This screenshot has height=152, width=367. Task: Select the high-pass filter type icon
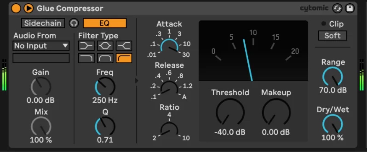124,58
